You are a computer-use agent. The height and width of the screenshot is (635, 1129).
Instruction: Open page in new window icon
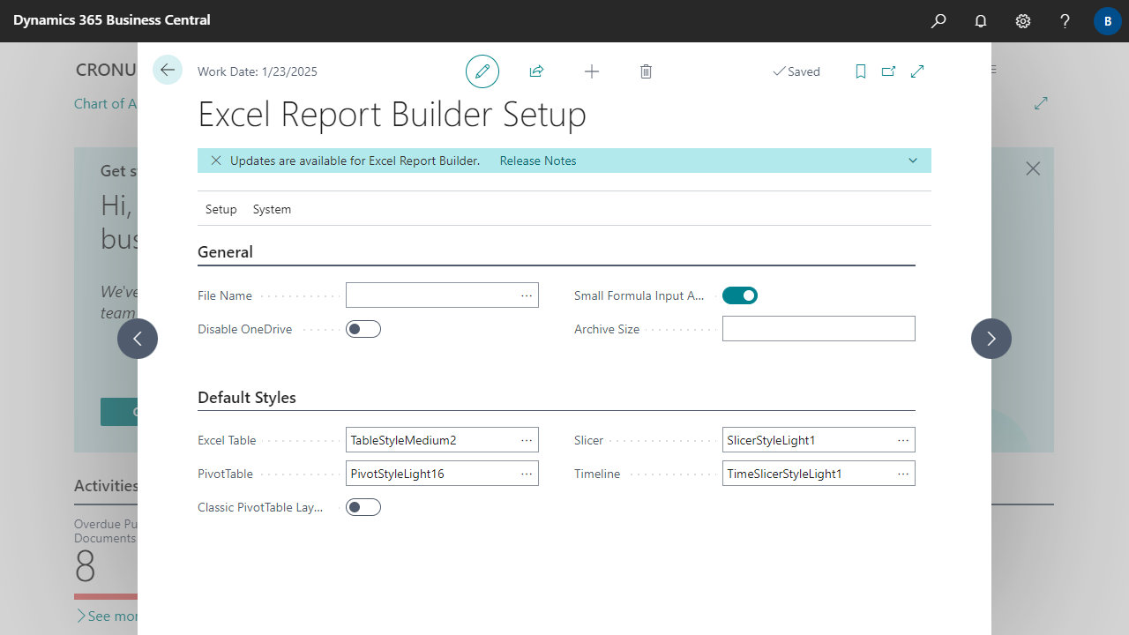(x=888, y=71)
